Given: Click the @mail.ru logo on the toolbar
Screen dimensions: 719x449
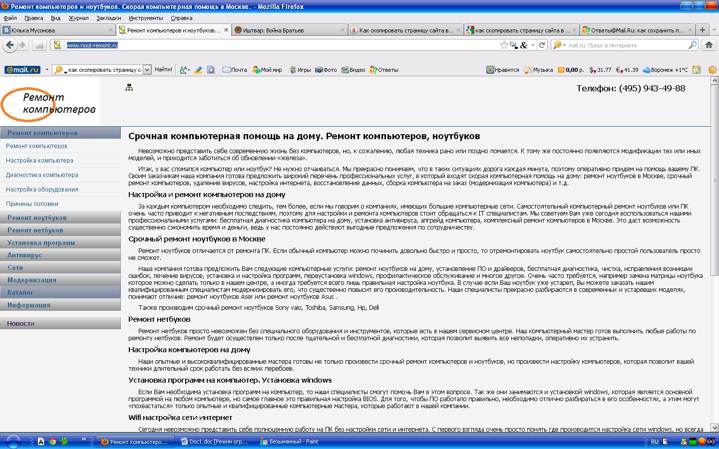Looking at the screenshot, I should [22, 70].
